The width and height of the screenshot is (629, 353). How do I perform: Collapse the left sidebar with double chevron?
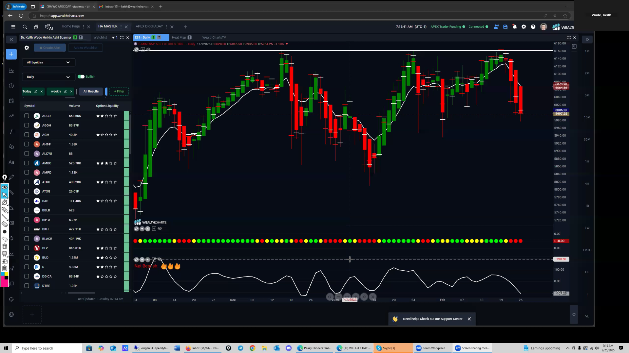(11, 40)
